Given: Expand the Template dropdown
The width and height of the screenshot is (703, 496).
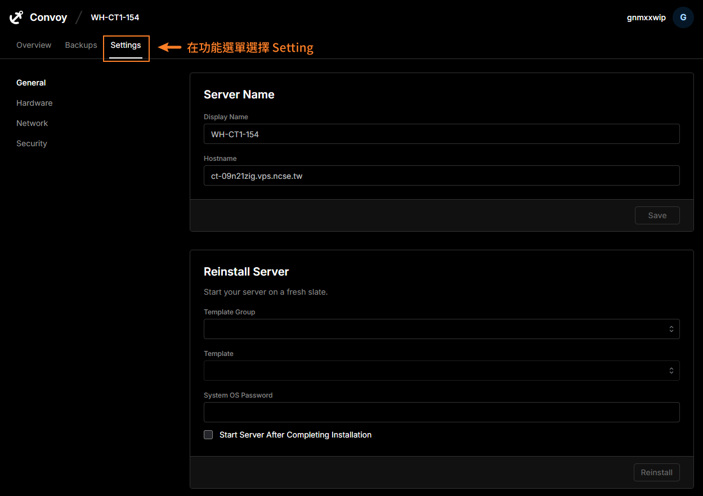Looking at the screenshot, I should point(441,371).
